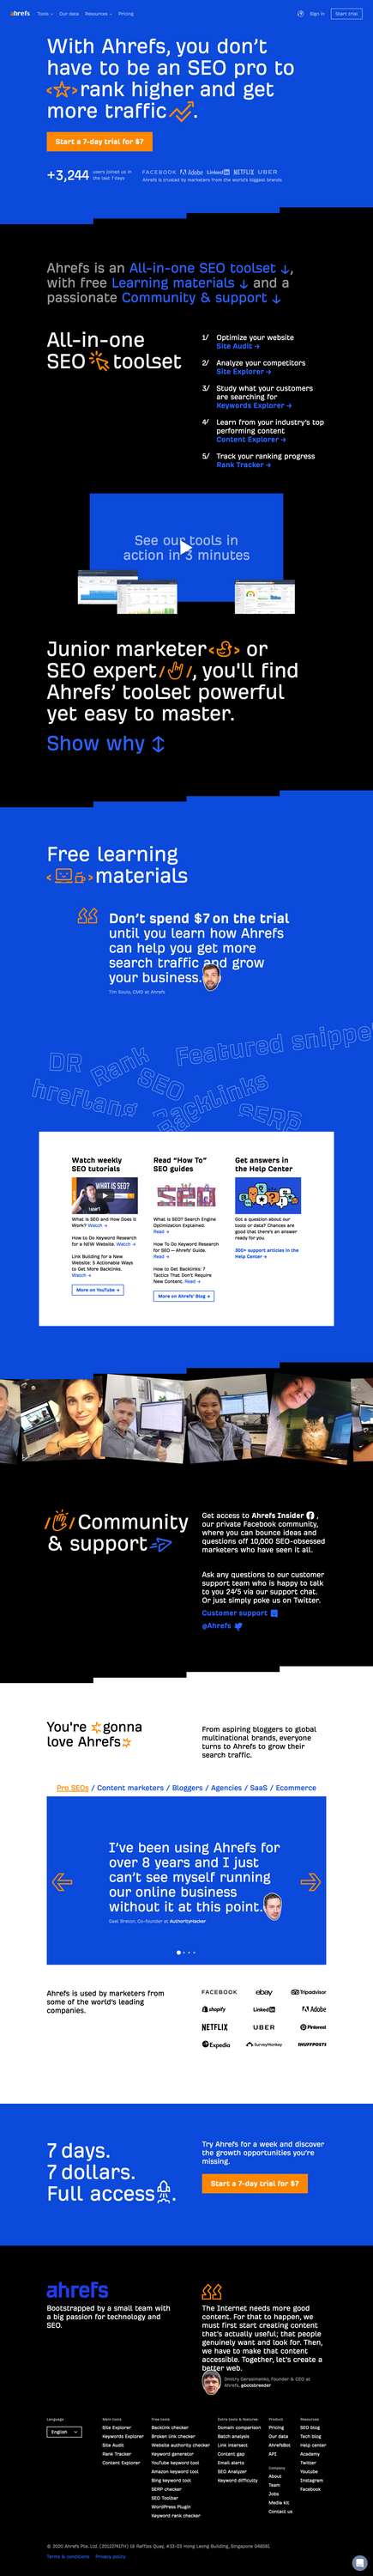Play the weekly SEO tutorial video thumbnail
This screenshot has height=2576, width=373.
point(105,1195)
